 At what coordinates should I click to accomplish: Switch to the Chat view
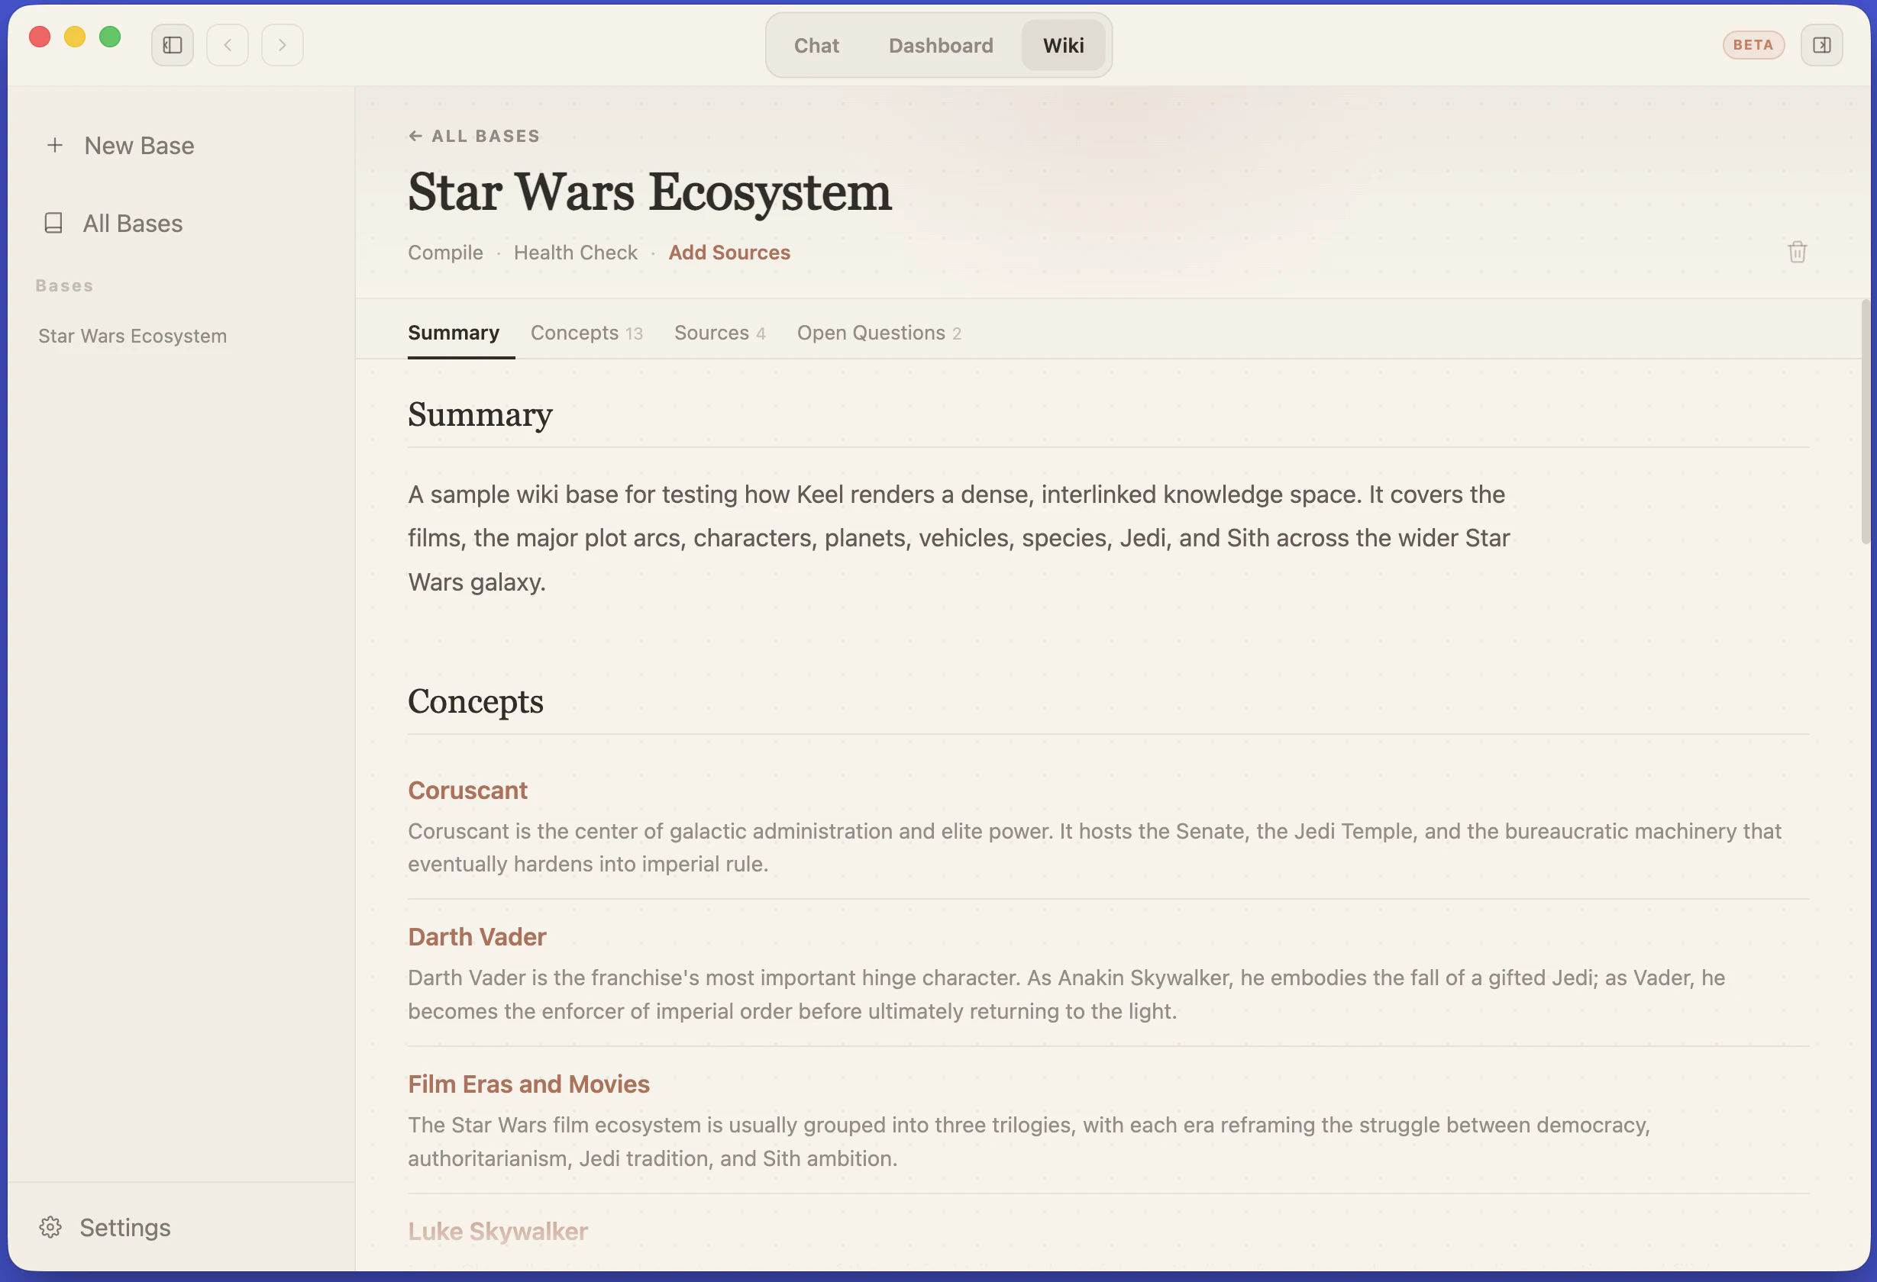coord(816,45)
